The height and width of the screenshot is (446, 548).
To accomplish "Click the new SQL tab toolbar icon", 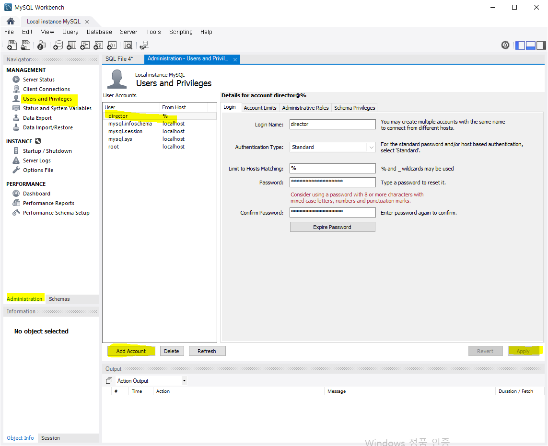I will point(12,45).
